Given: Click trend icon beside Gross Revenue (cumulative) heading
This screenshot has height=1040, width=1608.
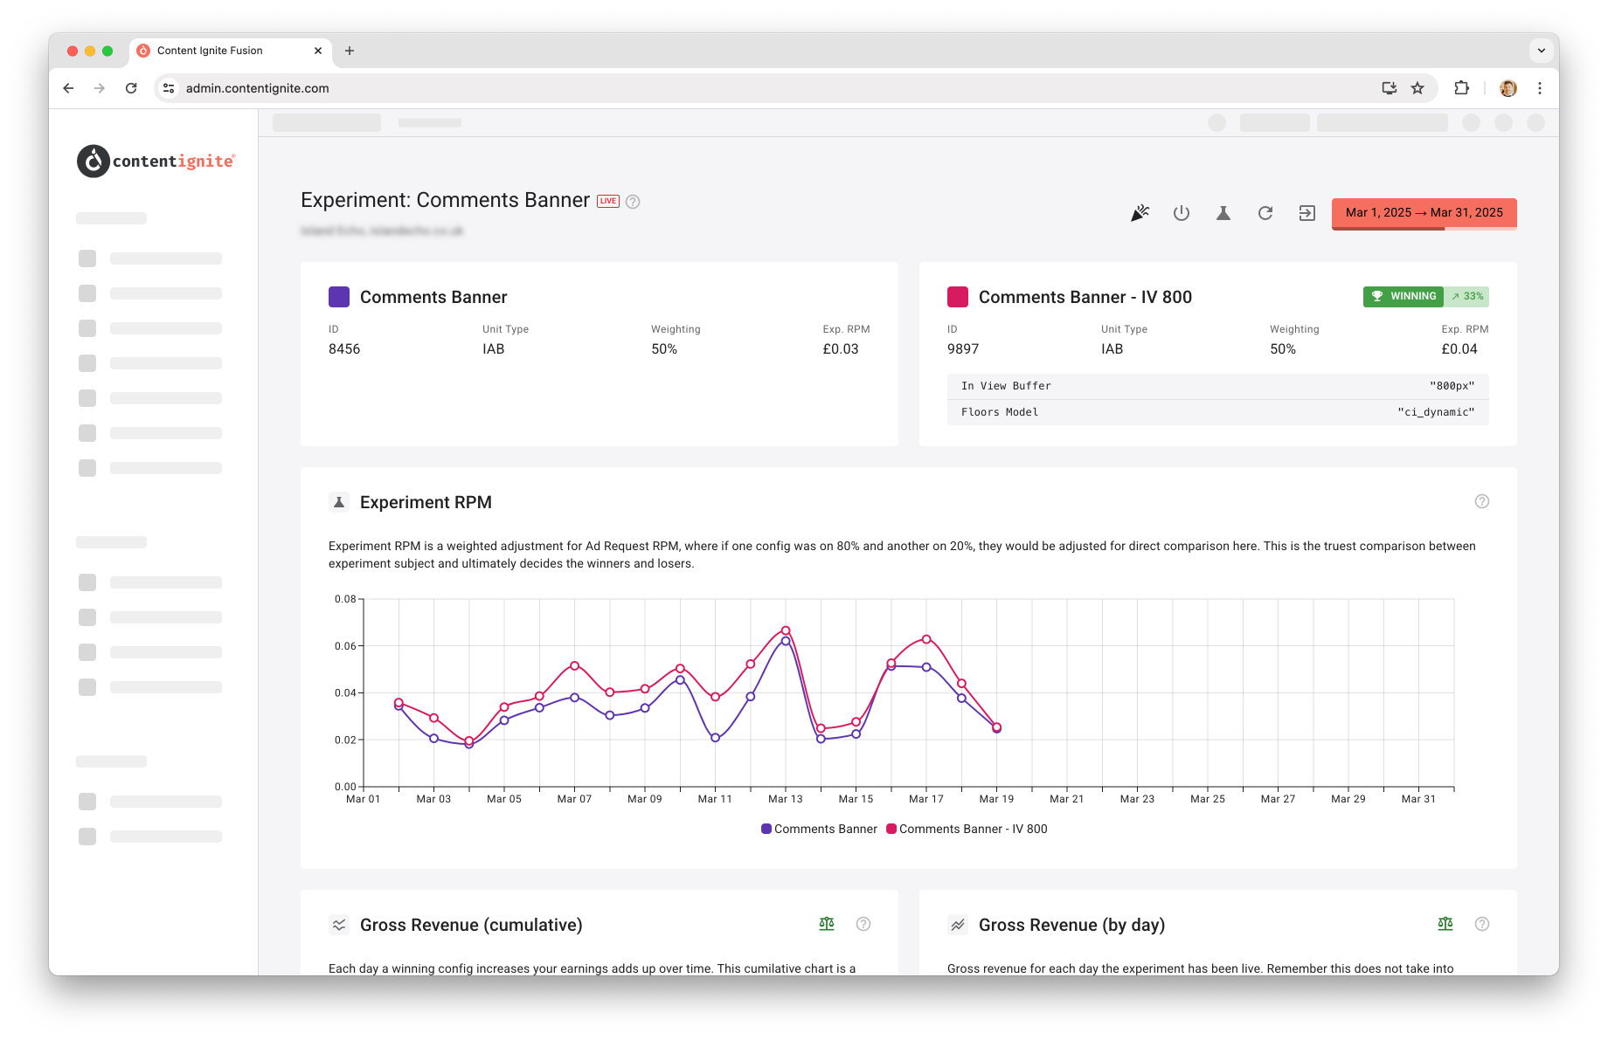Looking at the screenshot, I should tap(339, 925).
